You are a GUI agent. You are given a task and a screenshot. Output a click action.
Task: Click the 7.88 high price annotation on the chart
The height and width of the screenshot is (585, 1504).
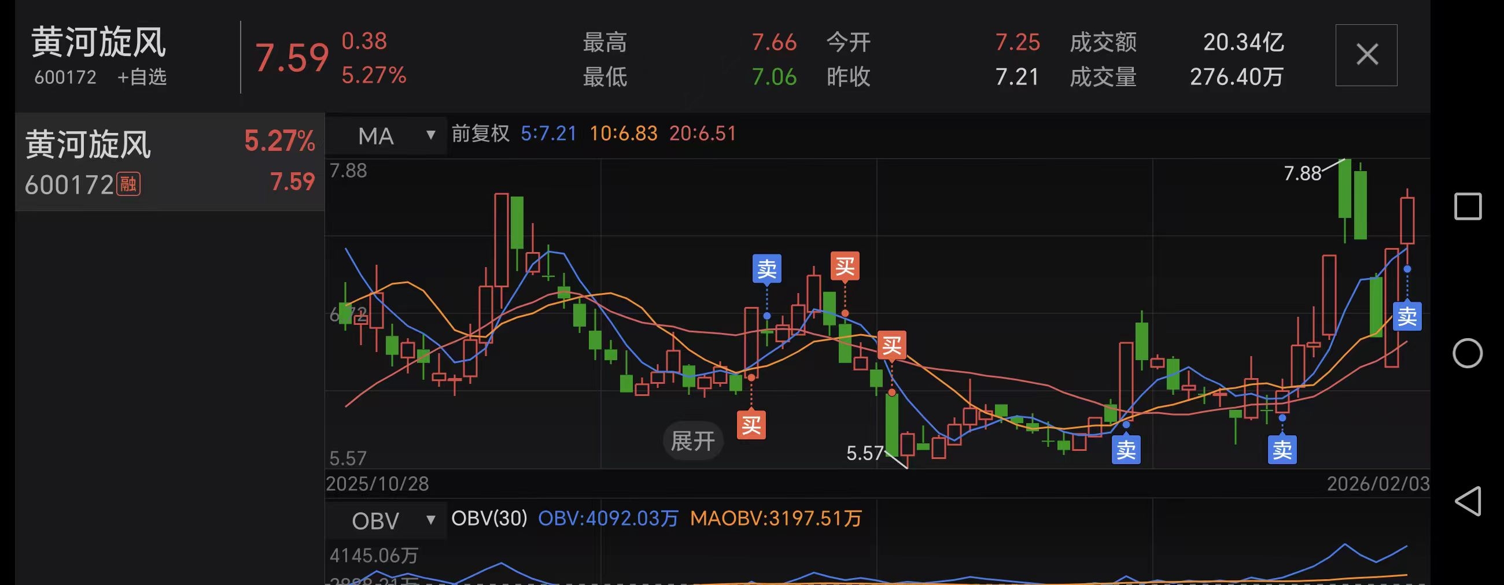point(1302,173)
